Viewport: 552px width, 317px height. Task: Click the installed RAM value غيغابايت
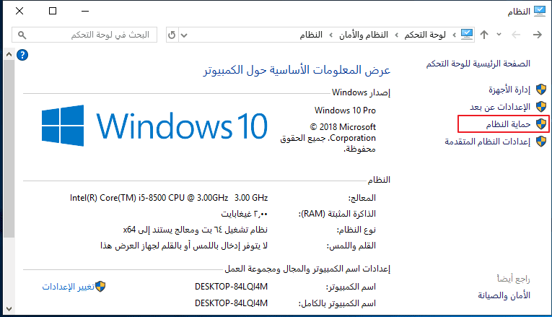pyautogui.click(x=245, y=214)
